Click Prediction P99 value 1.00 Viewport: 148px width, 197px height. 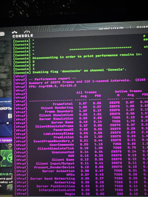[x=98, y=136]
